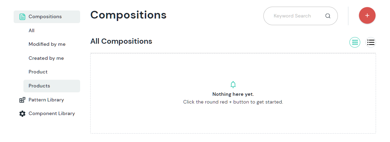
Task: Click the Compositions page title
Action: point(128,15)
